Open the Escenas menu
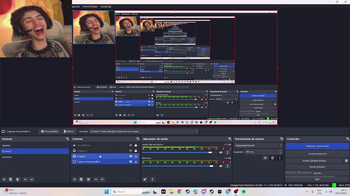Screen dimensions: 350x196 pyautogui.click(x=76, y=7)
